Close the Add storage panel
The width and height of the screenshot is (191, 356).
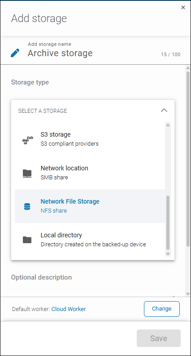click(183, 8)
